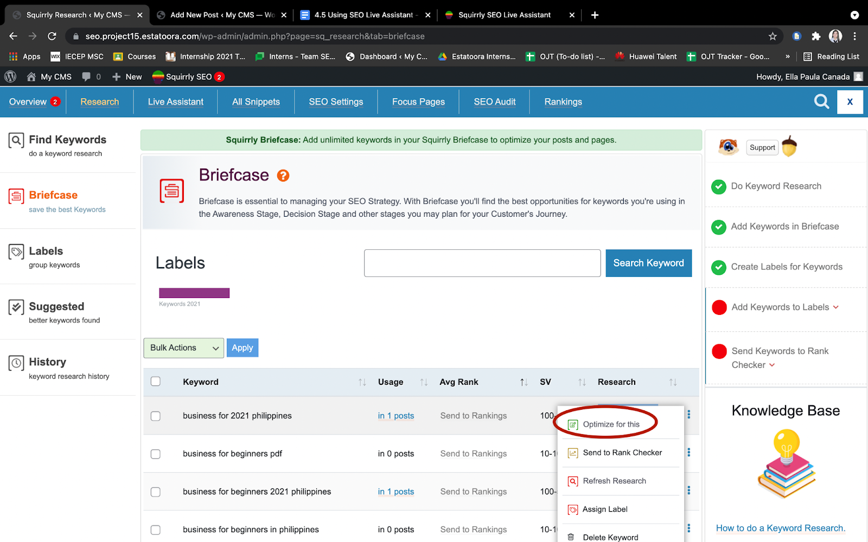This screenshot has width=868, height=542.
Task: Click the keyword search input field
Action: pyautogui.click(x=482, y=263)
